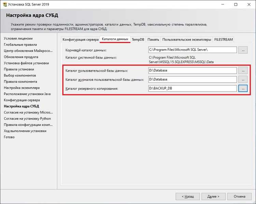This screenshot has height=204, width=256.
Task: Select Условия лицензии step in sidebar
Action: pos(18,38)
